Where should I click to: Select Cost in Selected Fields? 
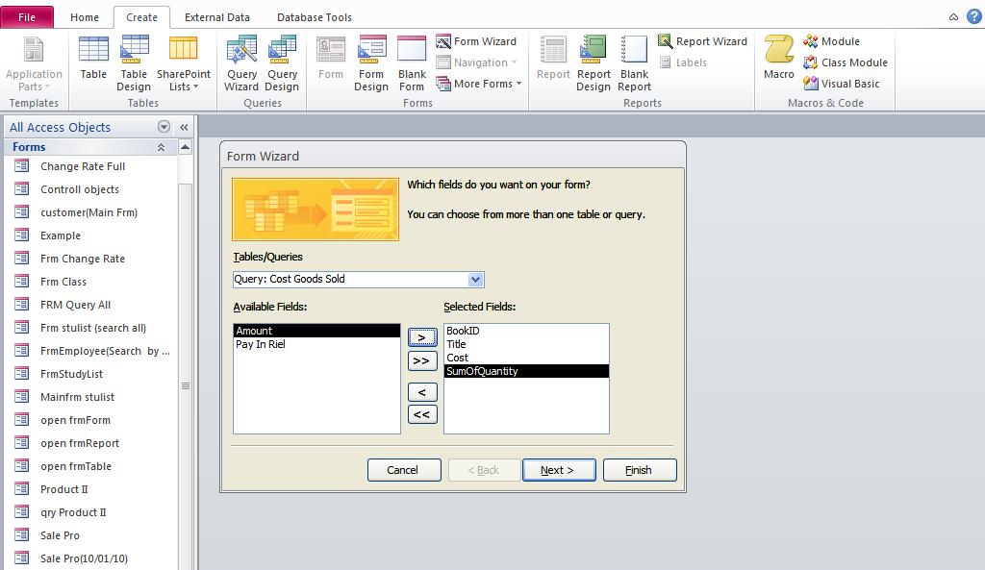[x=526, y=358]
